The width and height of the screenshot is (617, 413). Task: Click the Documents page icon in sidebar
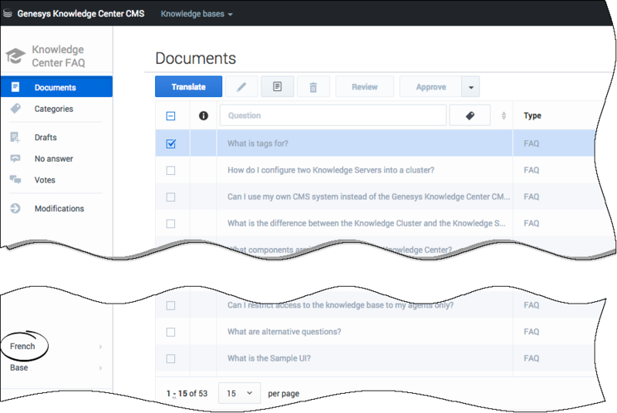15,87
